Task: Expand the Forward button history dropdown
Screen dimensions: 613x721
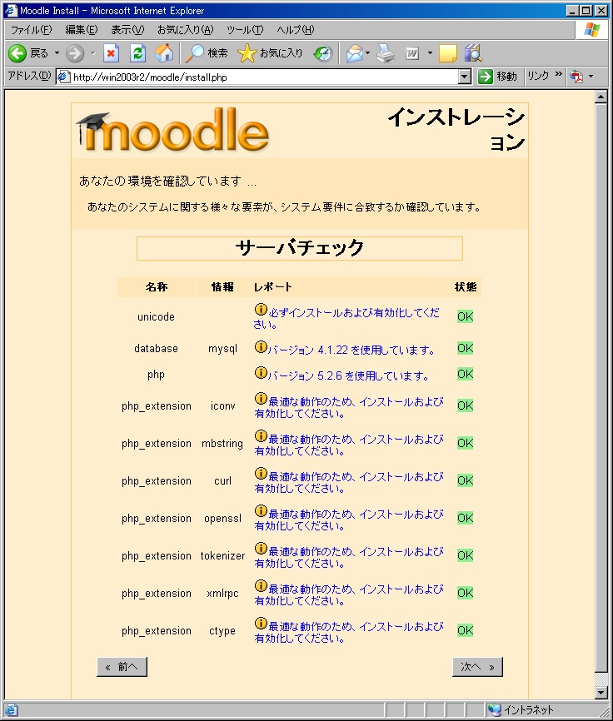Action: [93, 53]
